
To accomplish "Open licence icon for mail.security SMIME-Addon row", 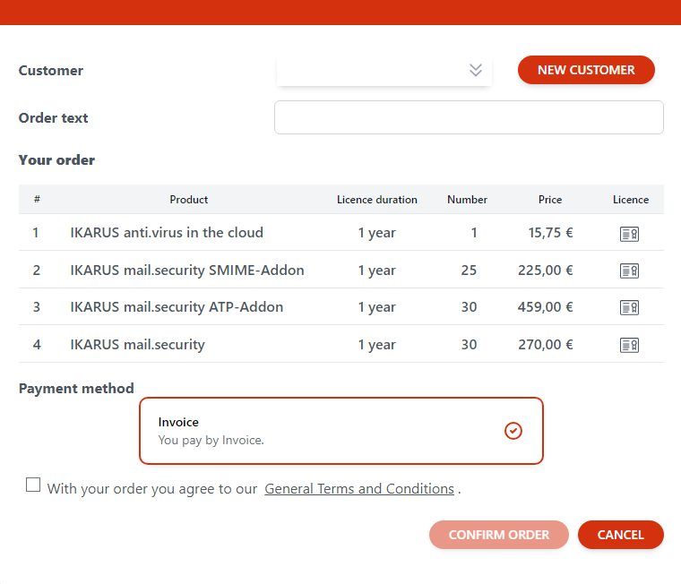I will [x=629, y=271].
